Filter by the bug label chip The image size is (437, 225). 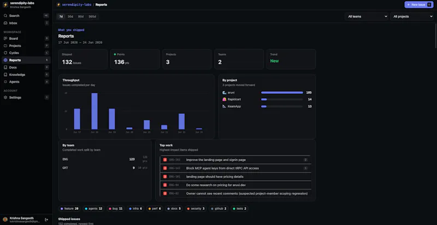(116, 209)
